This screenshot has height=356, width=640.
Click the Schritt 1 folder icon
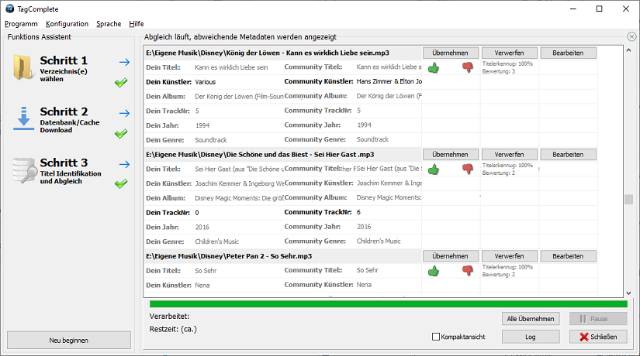click(22, 68)
